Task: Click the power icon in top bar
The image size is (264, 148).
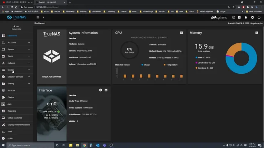Action: tap(259, 17)
